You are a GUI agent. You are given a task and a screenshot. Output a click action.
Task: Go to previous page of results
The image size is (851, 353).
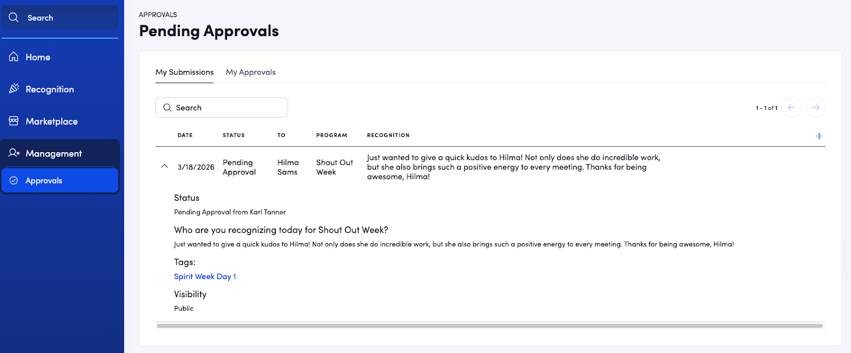pyautogui.click(x=791, y=107)
